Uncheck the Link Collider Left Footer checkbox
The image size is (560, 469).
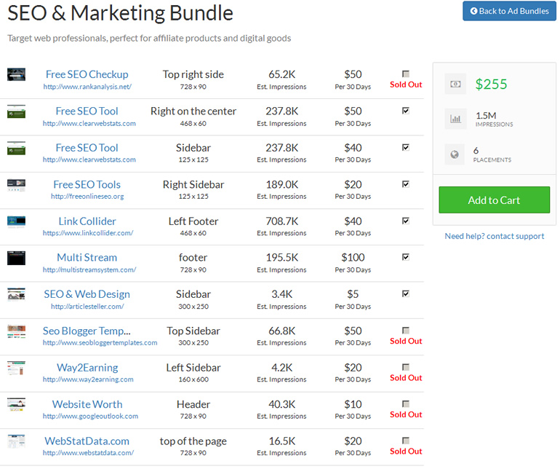click(x=406, y=221)
